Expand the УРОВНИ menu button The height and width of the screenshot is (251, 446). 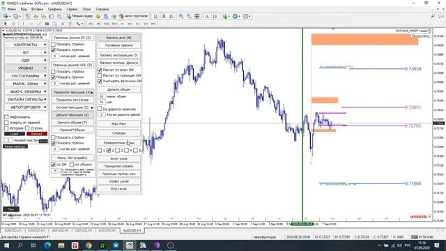click(x=26, y=68)
